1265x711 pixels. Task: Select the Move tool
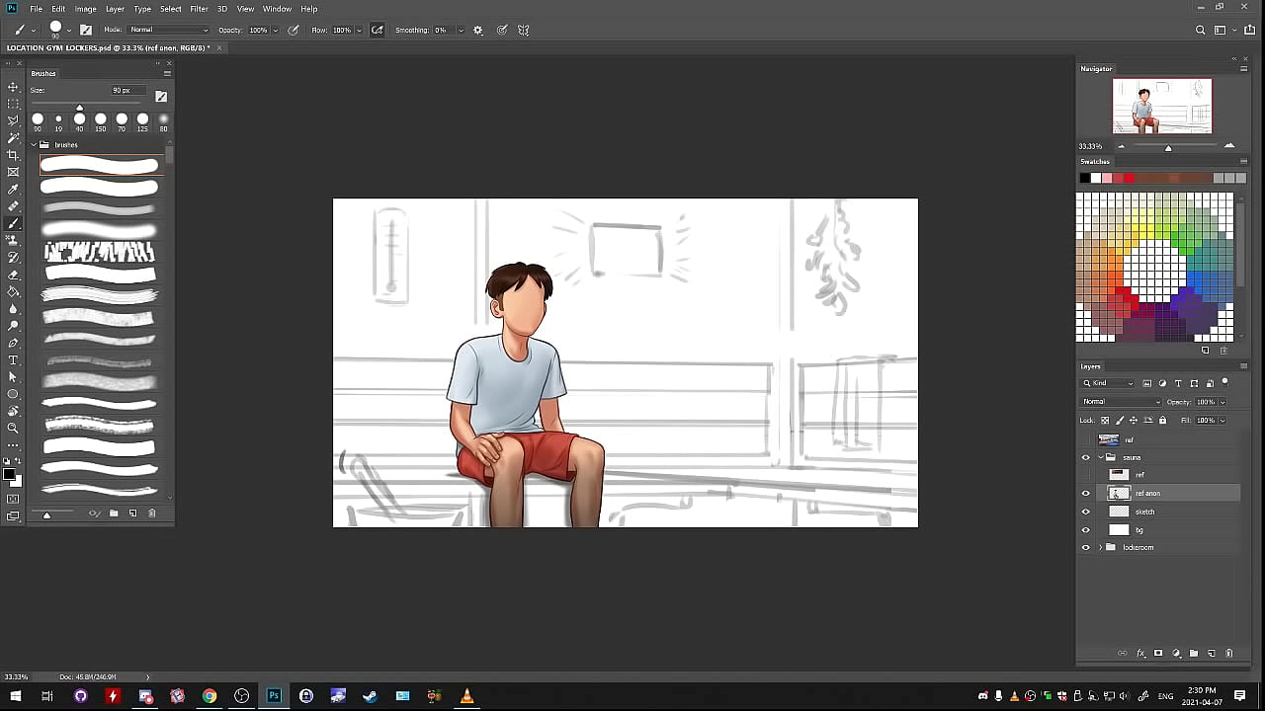(13, 87)
